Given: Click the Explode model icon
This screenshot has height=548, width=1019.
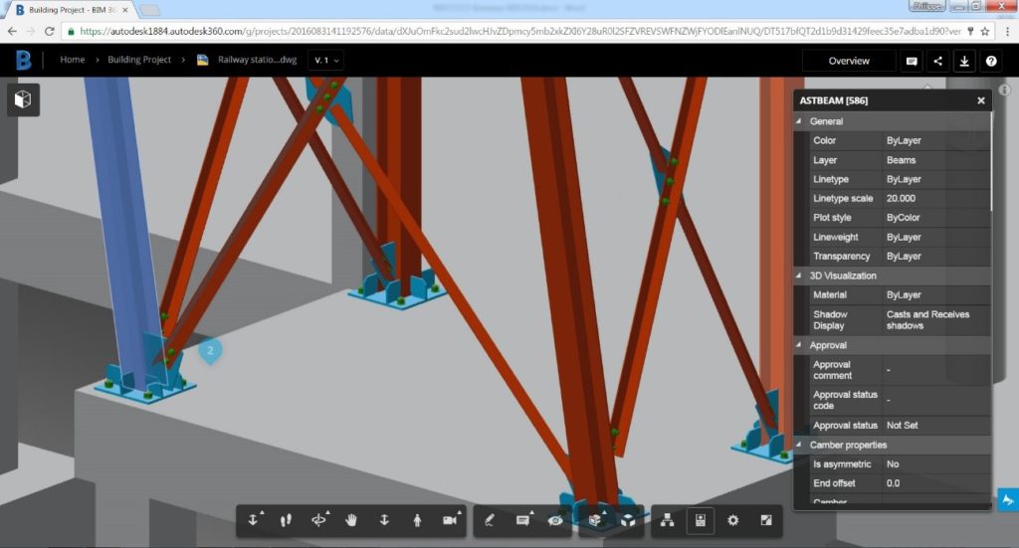Looking at the screenshot, I should pos(628,520).
